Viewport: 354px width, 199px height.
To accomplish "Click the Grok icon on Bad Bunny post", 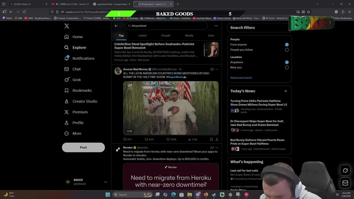I will pos(212,69).
